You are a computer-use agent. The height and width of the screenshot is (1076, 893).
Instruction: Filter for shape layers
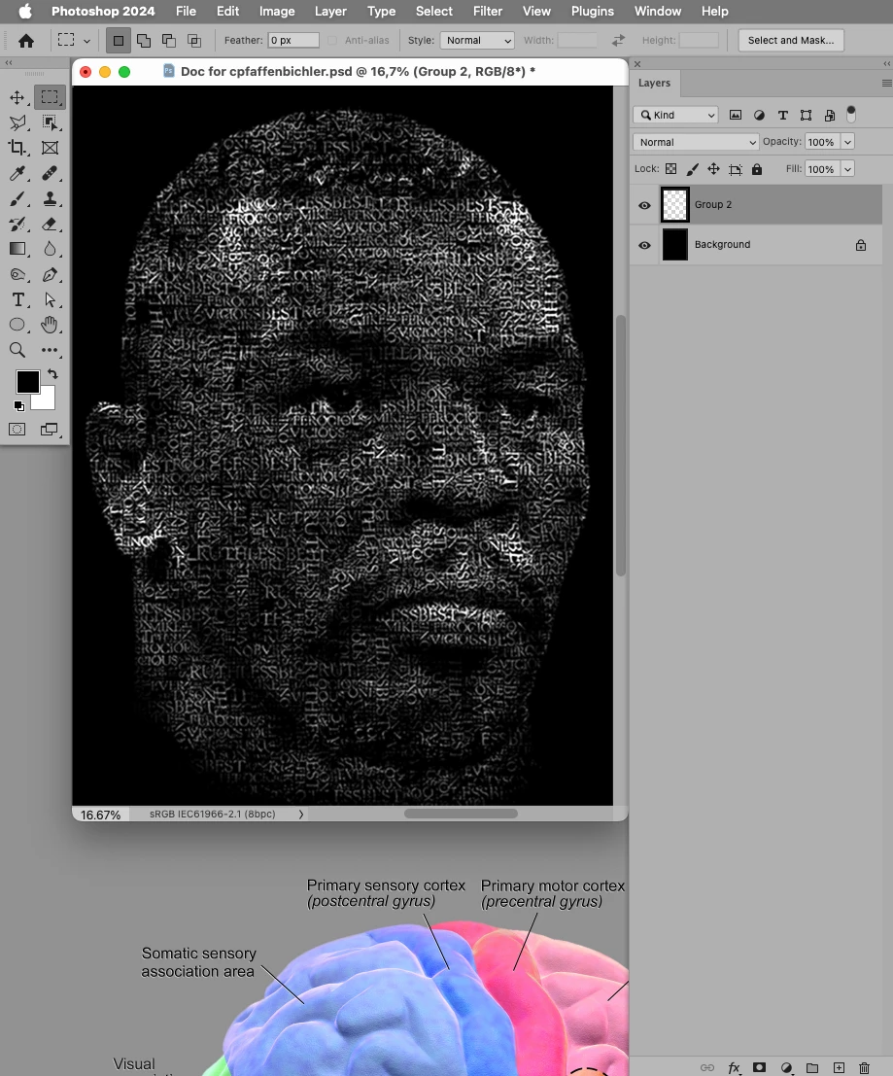(x=806, y=115)
